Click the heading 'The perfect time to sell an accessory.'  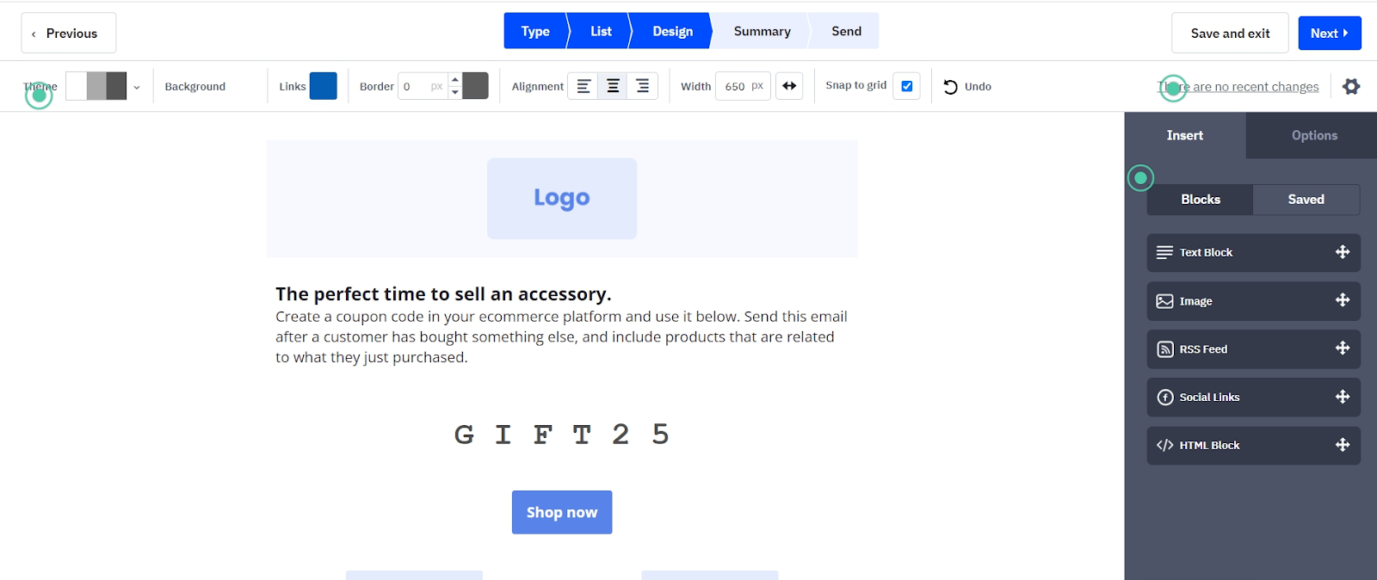click(x=443, y=294)
